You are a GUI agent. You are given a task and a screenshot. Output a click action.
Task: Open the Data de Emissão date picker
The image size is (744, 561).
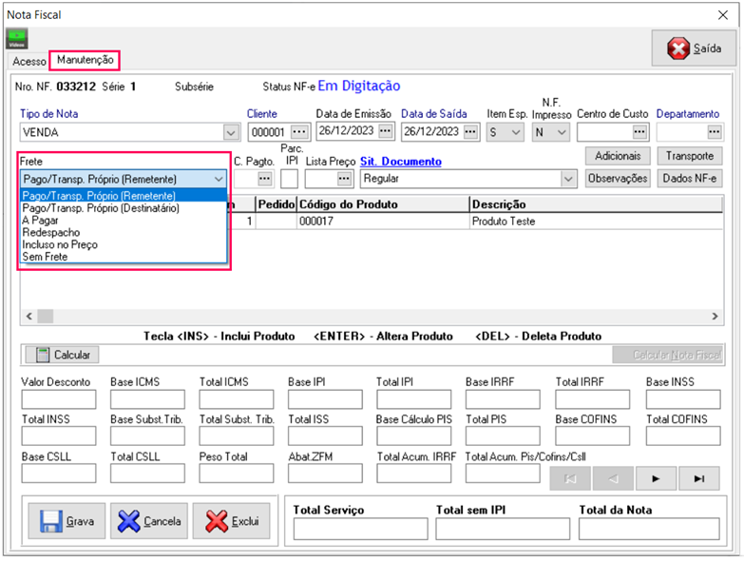point(385,131)
